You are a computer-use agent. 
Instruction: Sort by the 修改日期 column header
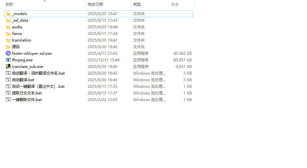95,4
